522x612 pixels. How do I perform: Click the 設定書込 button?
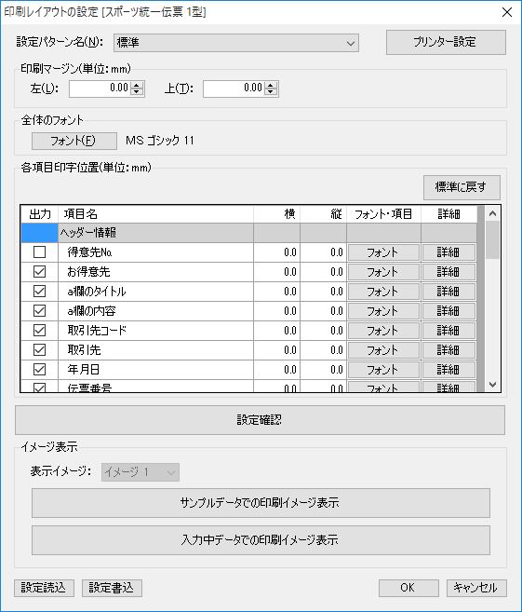[x=112, y=588]
